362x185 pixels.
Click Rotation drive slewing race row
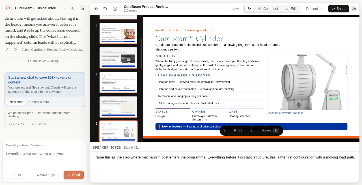tap(209, 82)
